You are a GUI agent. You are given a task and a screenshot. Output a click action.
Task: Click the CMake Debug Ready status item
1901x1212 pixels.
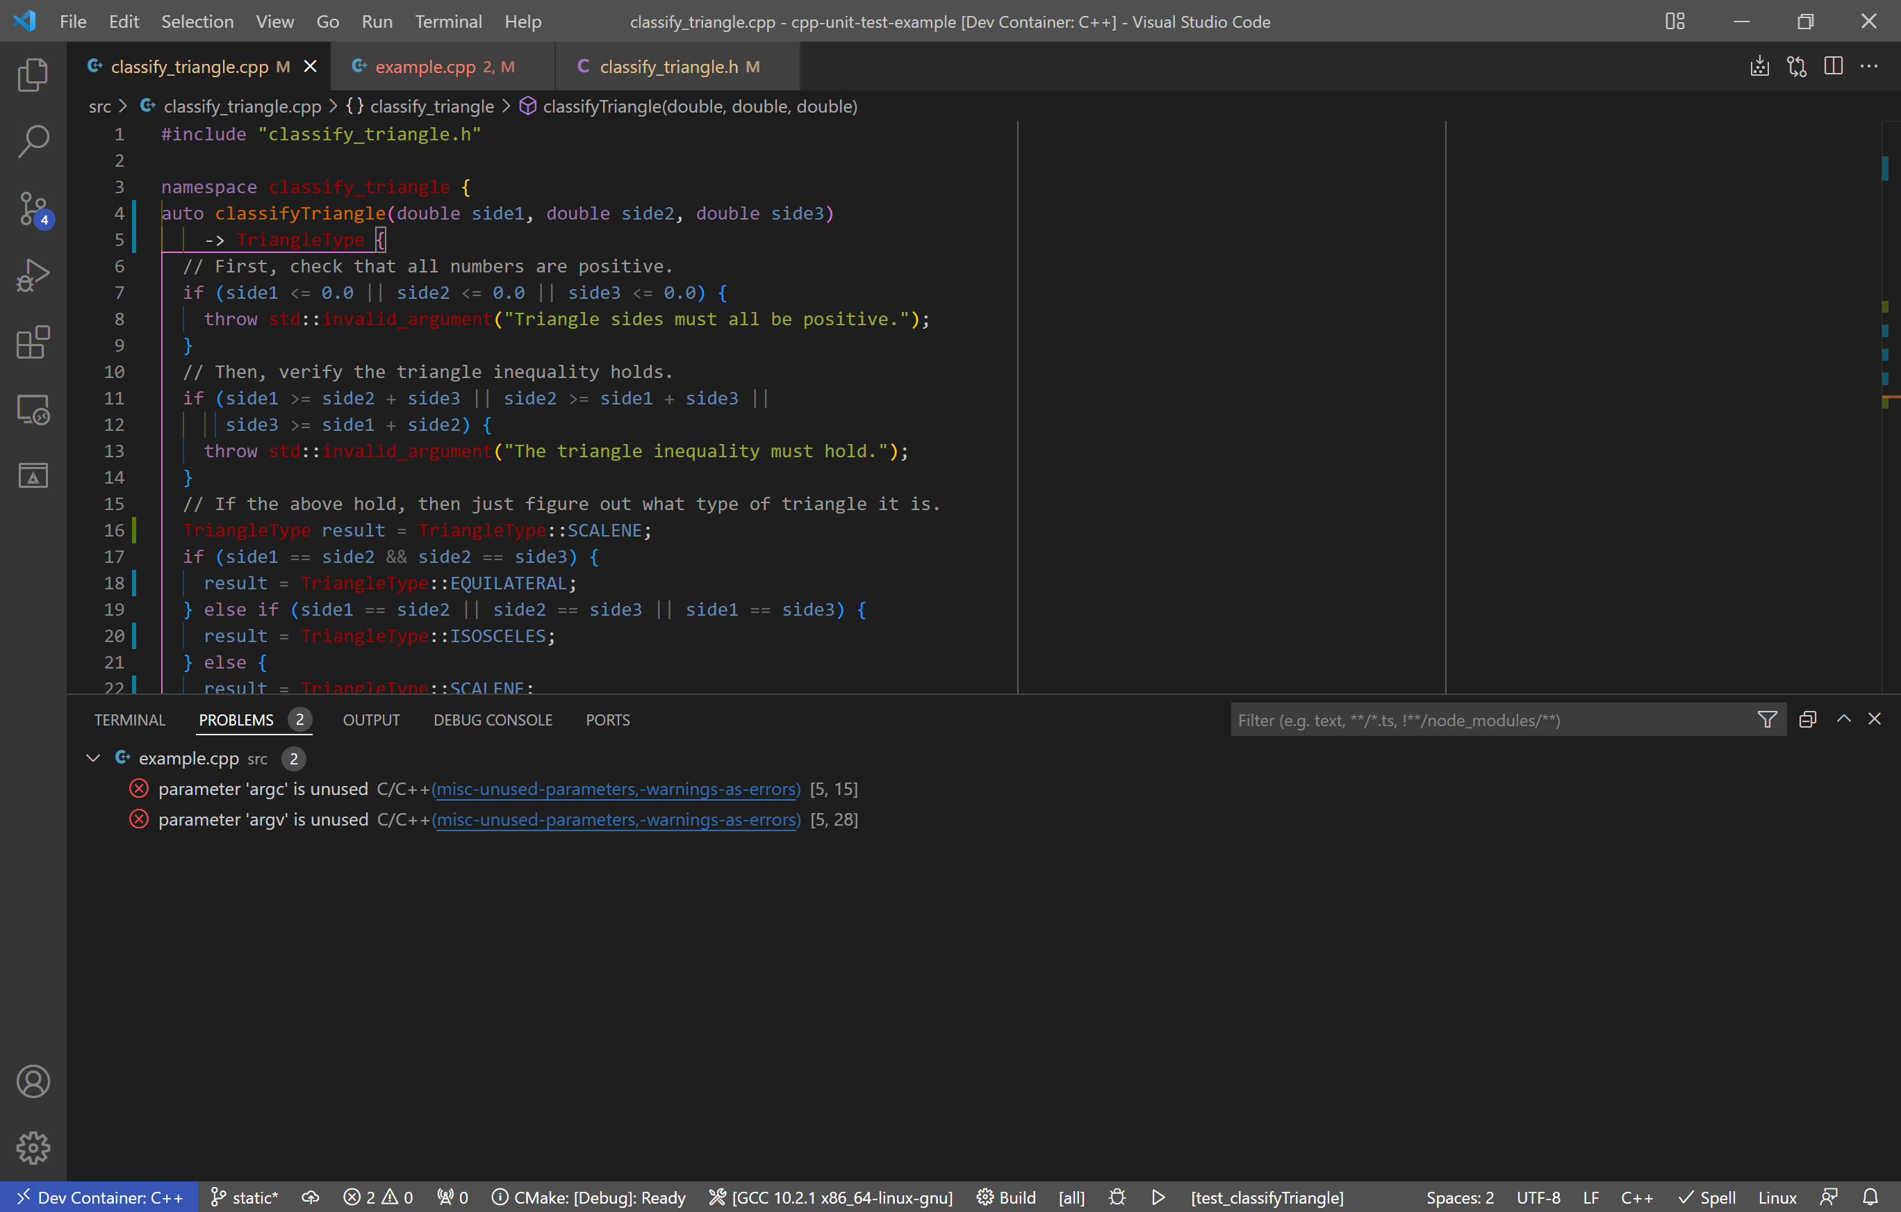tap(588, 1197)
